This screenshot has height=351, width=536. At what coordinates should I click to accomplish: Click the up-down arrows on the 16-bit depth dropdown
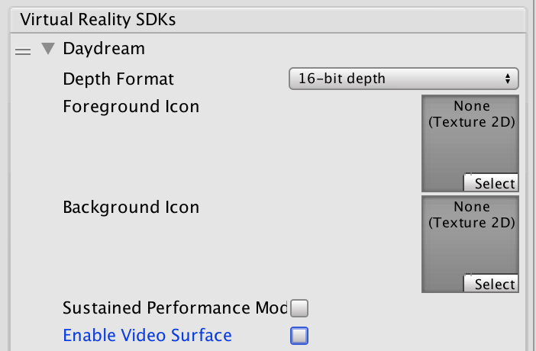point(508,79)
